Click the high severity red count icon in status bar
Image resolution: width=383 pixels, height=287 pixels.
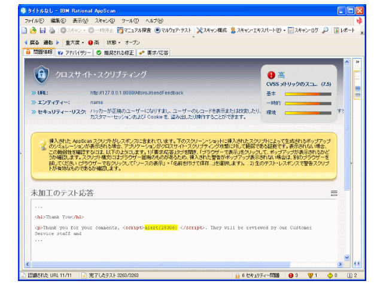[291, 274]
